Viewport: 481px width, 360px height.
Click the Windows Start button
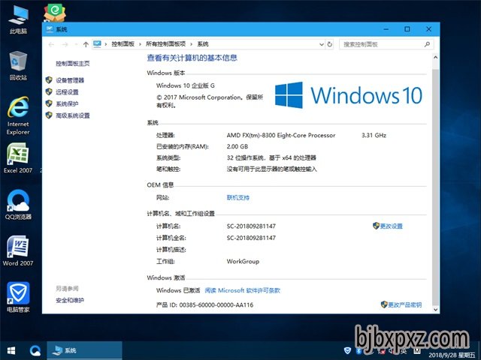(11, 350)
